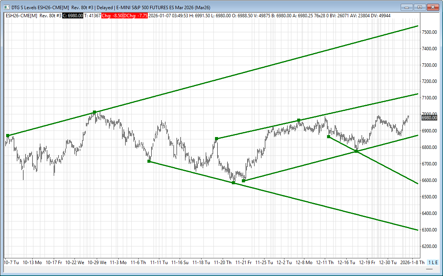The width and height of the screenshot is (443, 276).
Task: Click the 7500.00 label on price axis
Action: [x=429, y=32]
